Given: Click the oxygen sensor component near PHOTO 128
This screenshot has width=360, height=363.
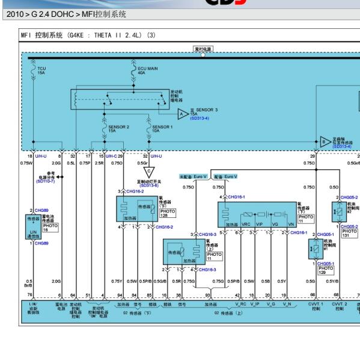Looking at the screenshot, I should pos(137,209).
